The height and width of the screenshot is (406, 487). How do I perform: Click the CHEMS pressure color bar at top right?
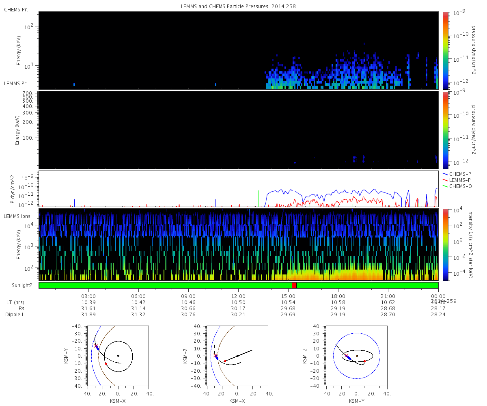click(x=445, y=50)
